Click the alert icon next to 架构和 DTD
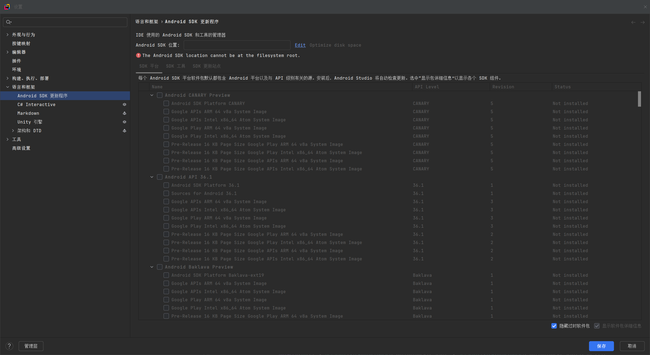This screenshot has width=650, height=355. pos(124,131)
